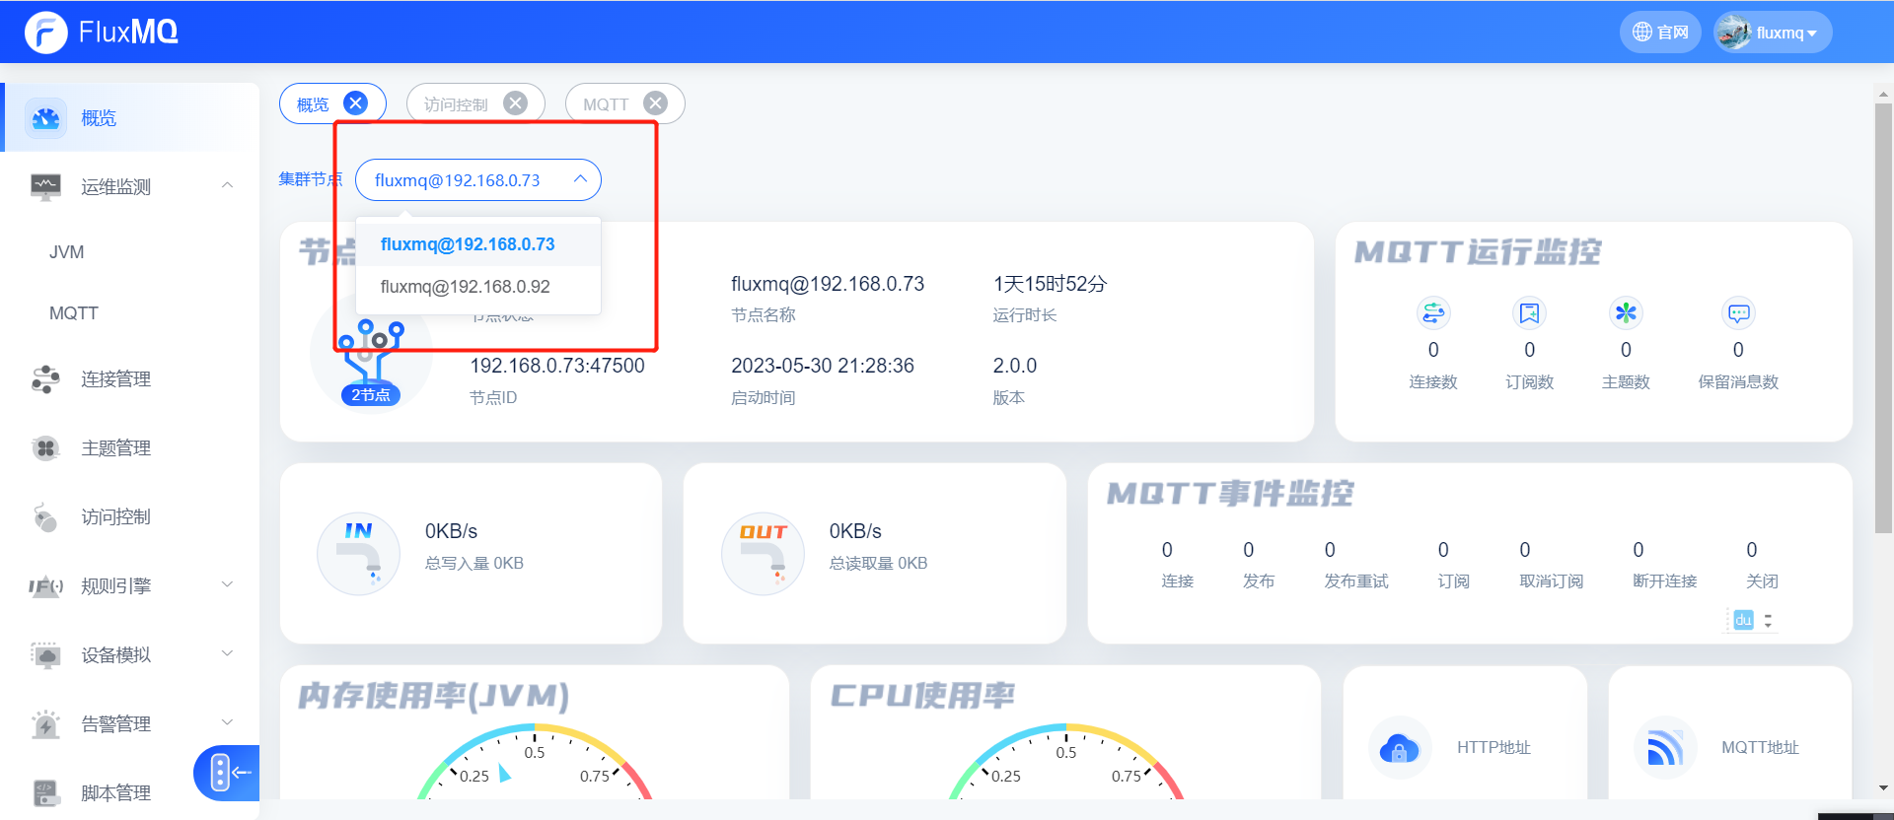Screen dimensions: 1894x820
Task: Click the 订阅数 bookmark icon
Action: pos(1529,313)
